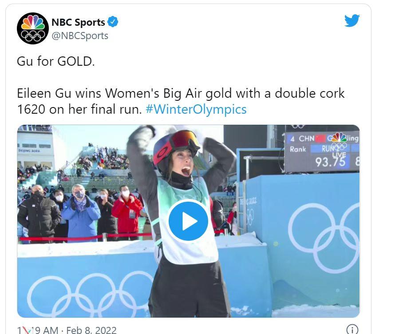Screen dimensions: 399x334
Task: Open the NBC Sports display name link
Action: click(78, 22)
